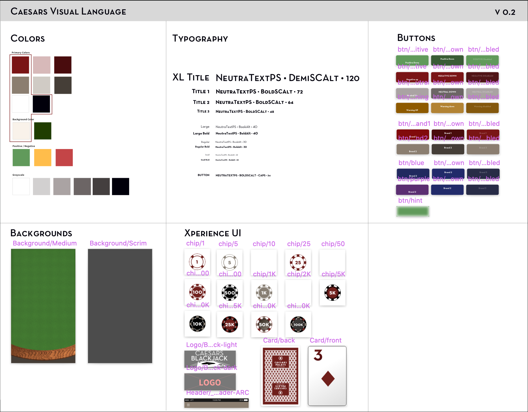
Task: Click the 'Large Bold' style label
Action: tap(201, 134)
